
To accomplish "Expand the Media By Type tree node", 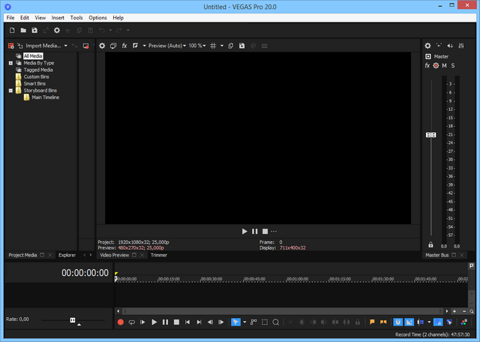I will point(10,63).
